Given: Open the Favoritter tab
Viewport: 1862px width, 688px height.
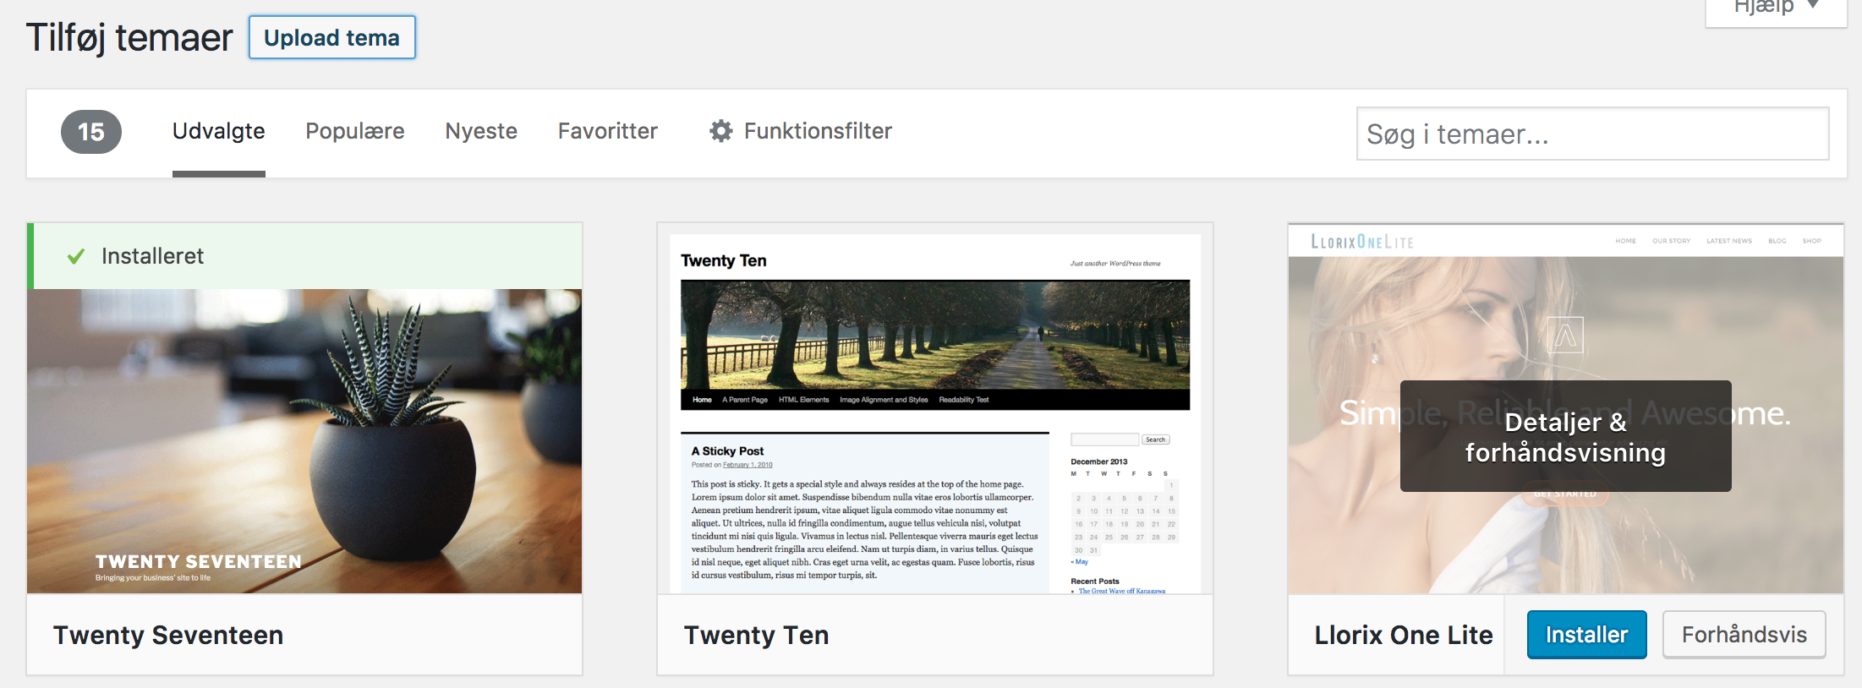Looking at the screenshot, I should coord(607,131).
